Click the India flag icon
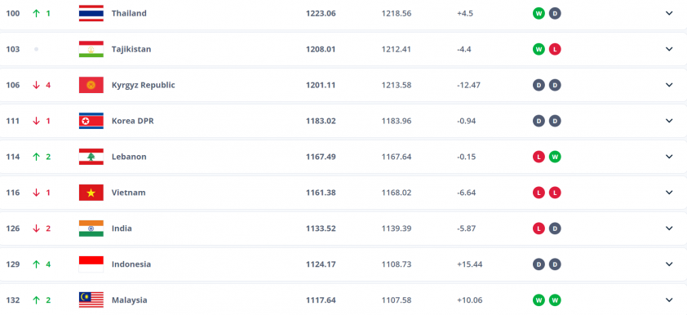 tap(91, 228)
